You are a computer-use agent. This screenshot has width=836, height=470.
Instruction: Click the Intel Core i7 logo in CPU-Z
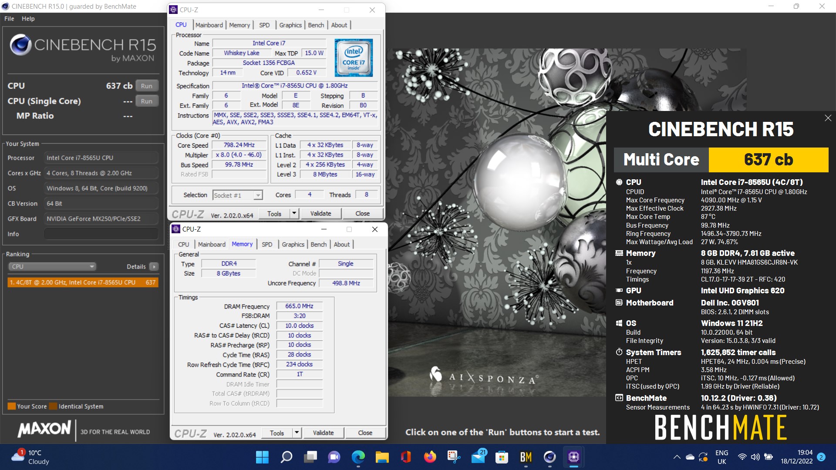pos(353,58)
